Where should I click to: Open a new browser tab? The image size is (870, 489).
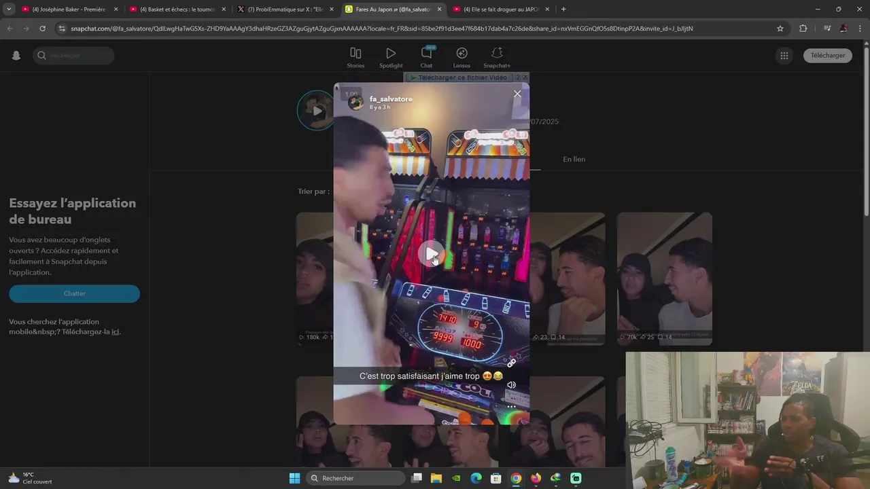(563, 10)
